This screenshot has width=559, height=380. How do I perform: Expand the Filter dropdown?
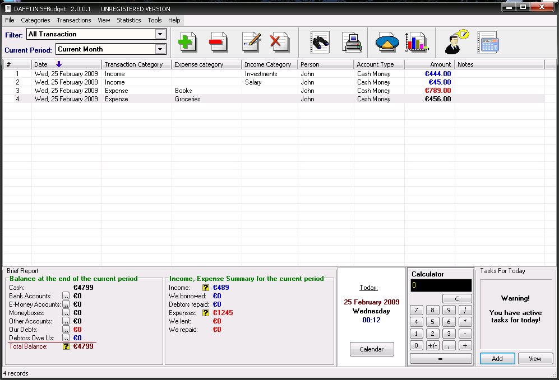coord(160,34)
